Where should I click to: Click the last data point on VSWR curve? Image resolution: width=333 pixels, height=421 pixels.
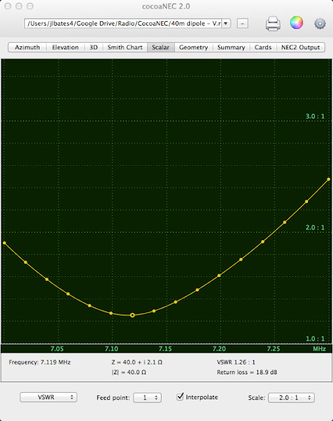pyautogui.click(x=328, y=179)
